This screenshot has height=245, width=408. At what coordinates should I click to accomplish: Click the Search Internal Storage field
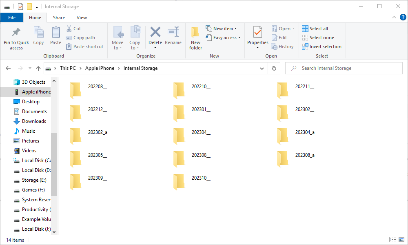(x=344, y=68)
